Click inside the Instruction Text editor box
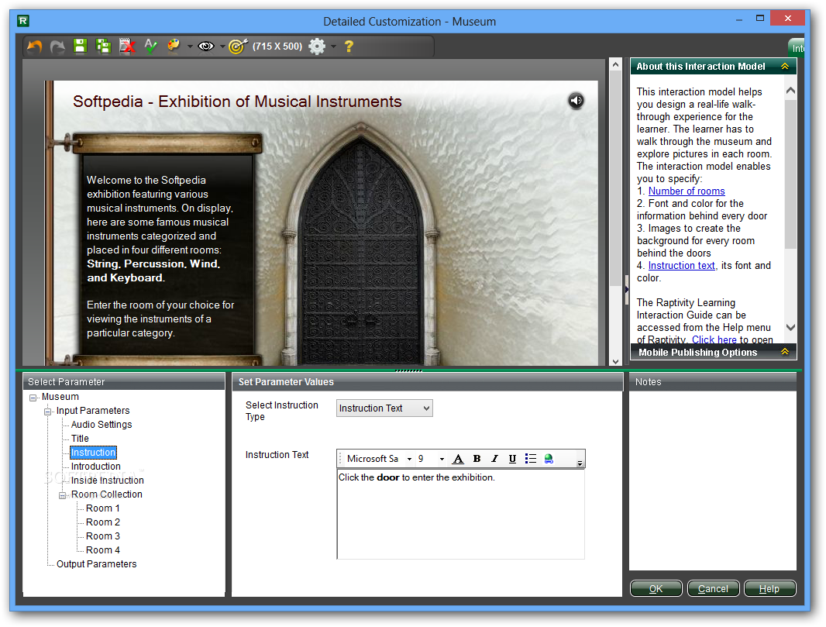 click(460, 515)
